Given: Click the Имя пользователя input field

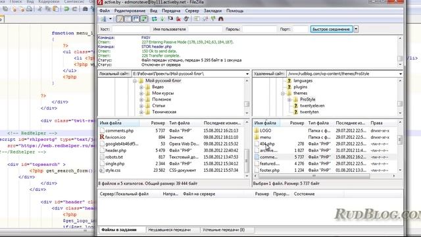Looking at the screenshot, I should point(205,29).
